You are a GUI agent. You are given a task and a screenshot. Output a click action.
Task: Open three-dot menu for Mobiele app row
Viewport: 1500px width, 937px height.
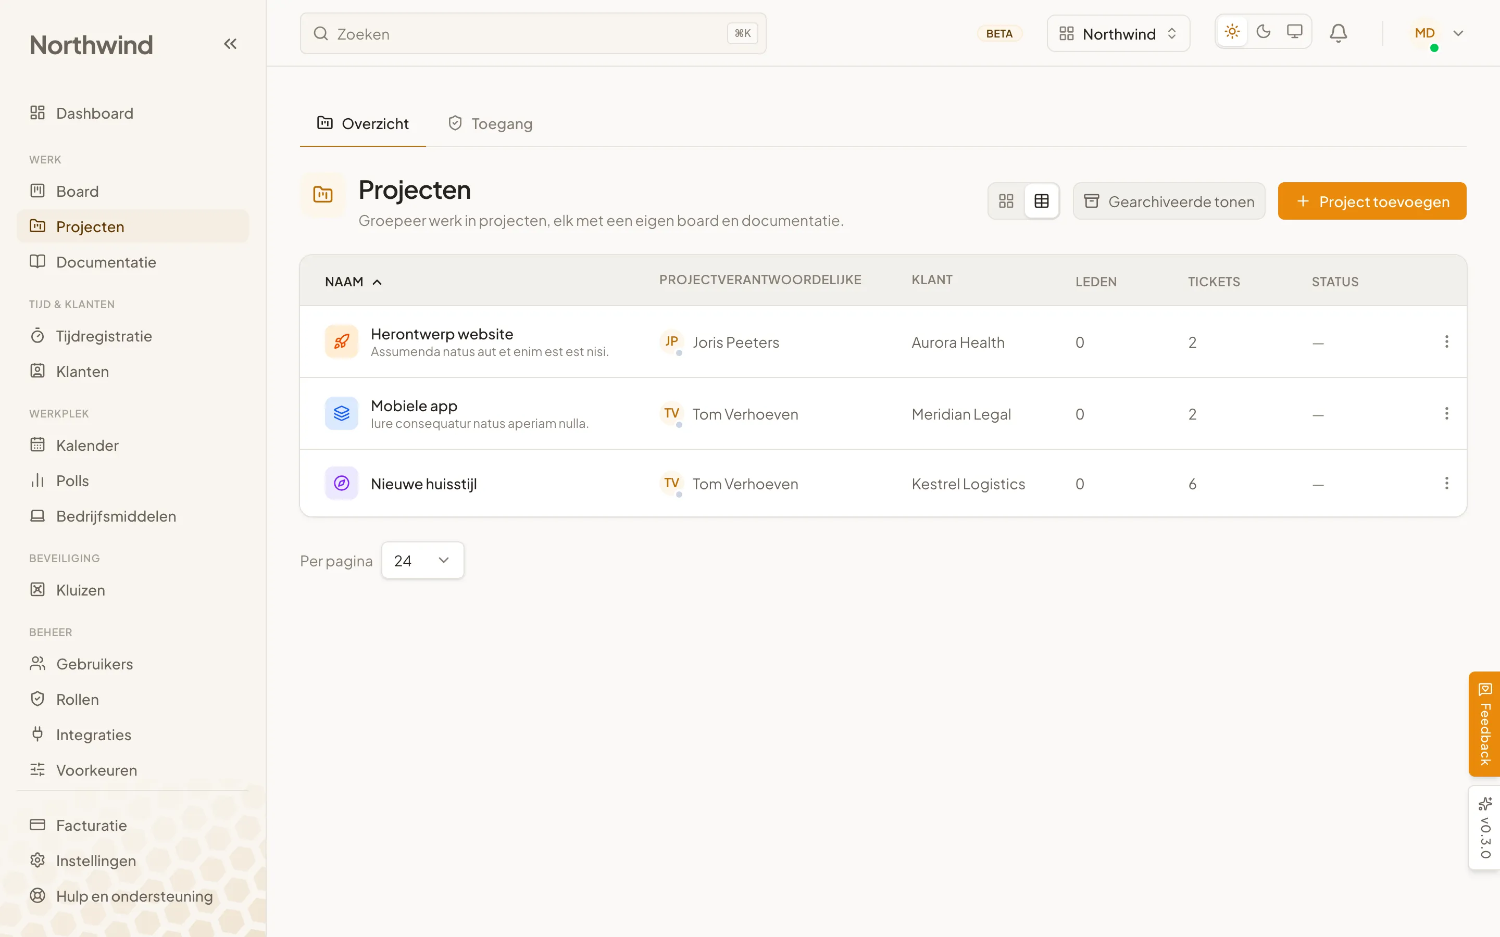pyautogui.click(x=1446, y=413)
